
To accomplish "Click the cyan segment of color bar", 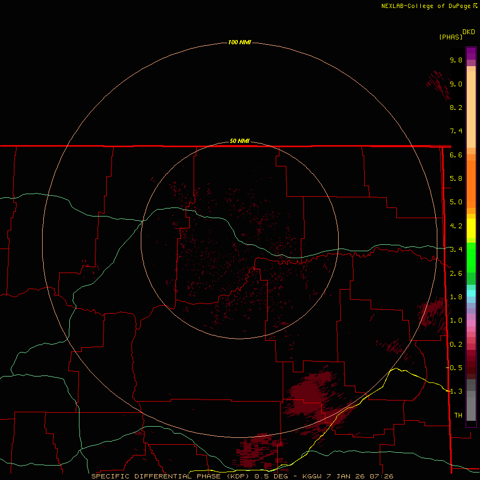I will pyautogui.click(x=471, y=293).
